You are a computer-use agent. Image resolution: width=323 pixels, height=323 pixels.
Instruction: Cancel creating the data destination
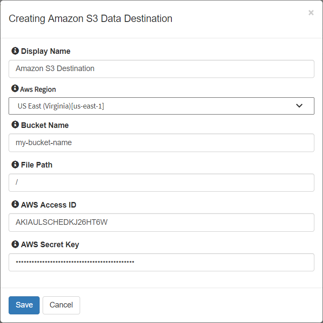point(61,305)
